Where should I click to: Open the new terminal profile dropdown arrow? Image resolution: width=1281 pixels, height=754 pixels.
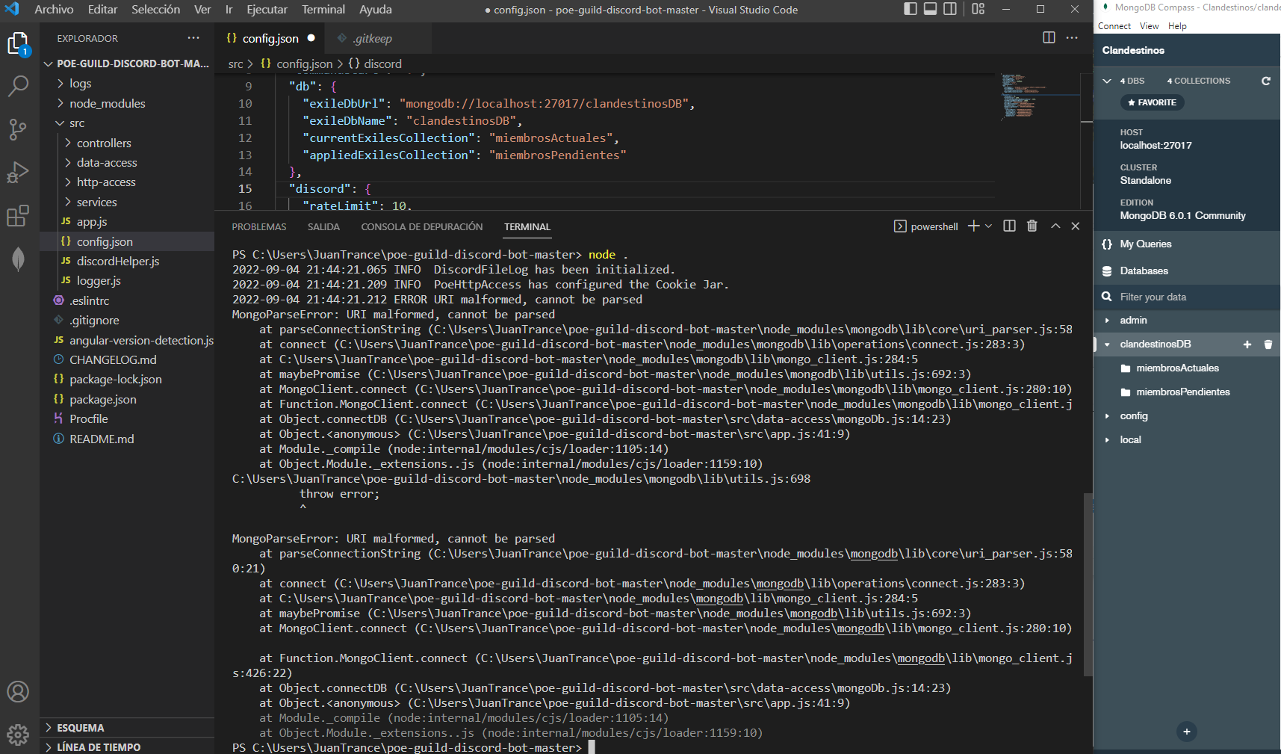click(x=989, y=226)
